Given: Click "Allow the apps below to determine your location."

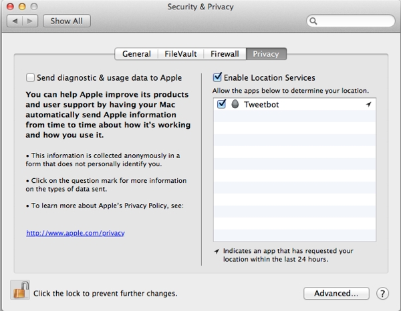Looking at the screenshot, I should [291, 91].
